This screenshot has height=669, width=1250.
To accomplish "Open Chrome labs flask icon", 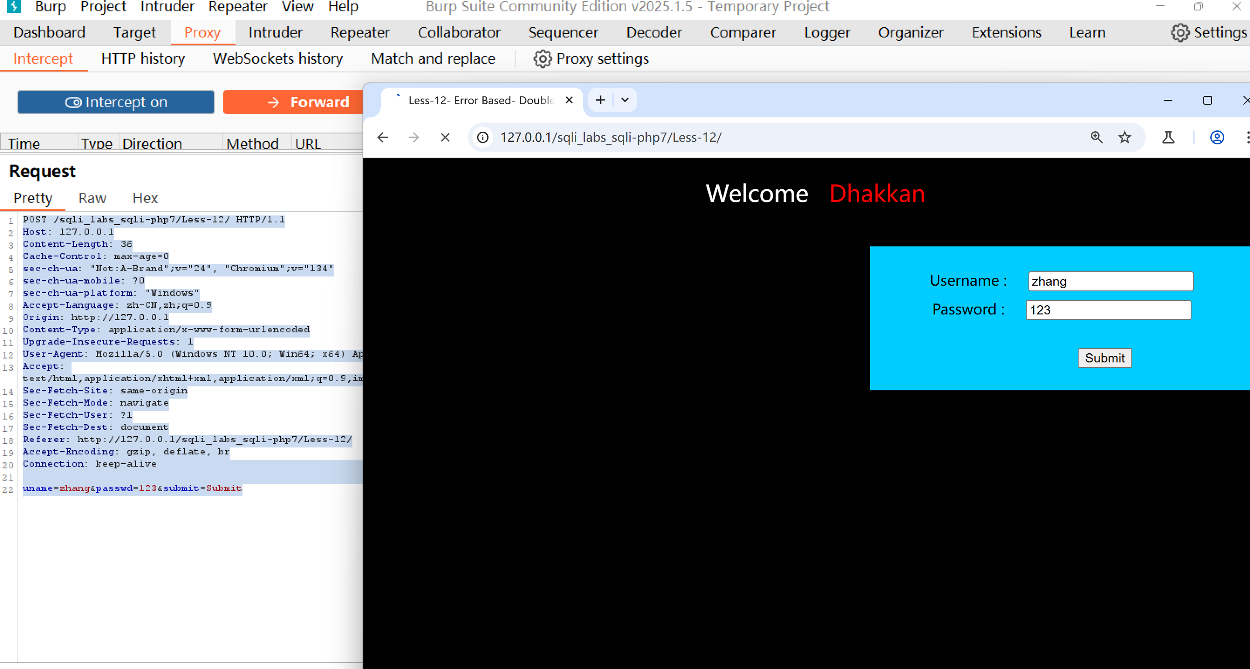I will click(1168, 138).
